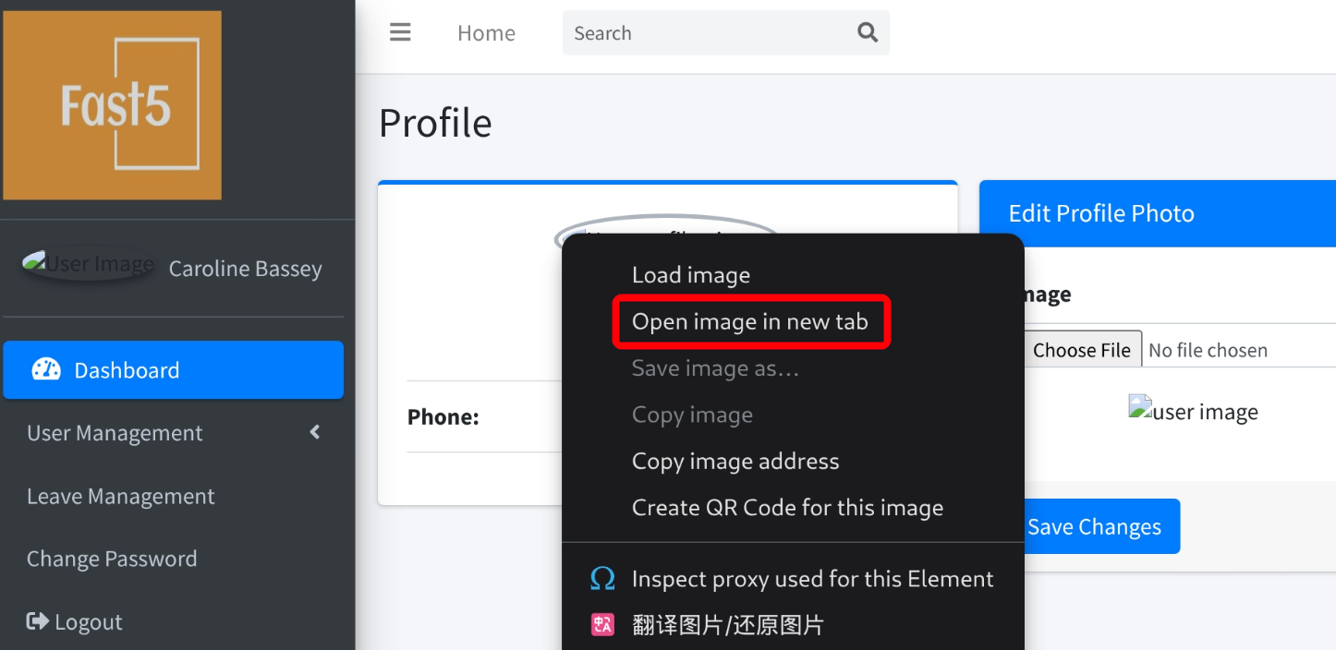Click the Omega proxy inspect icon
Screen dimensions: 1336x650
(x=602, y=579)
